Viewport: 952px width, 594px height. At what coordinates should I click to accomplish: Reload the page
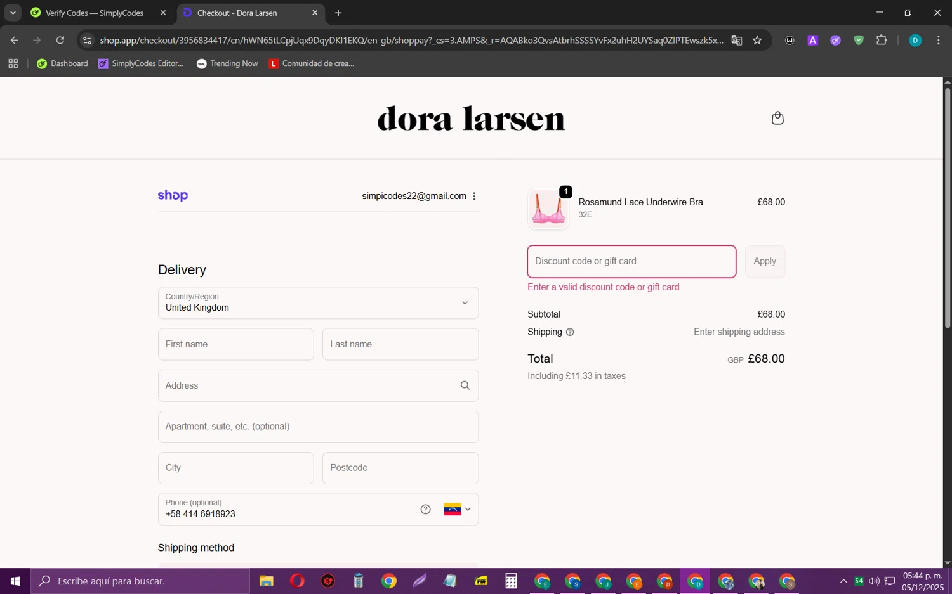click(x=60, y=41)
